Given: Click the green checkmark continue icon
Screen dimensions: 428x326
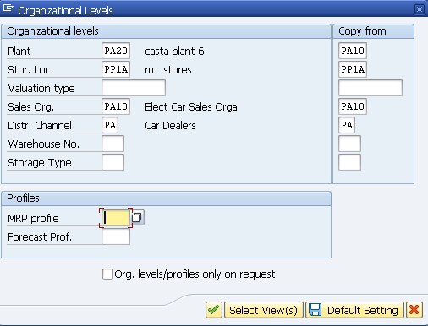Looking at the screenshot, I should [x=214, y=310].
